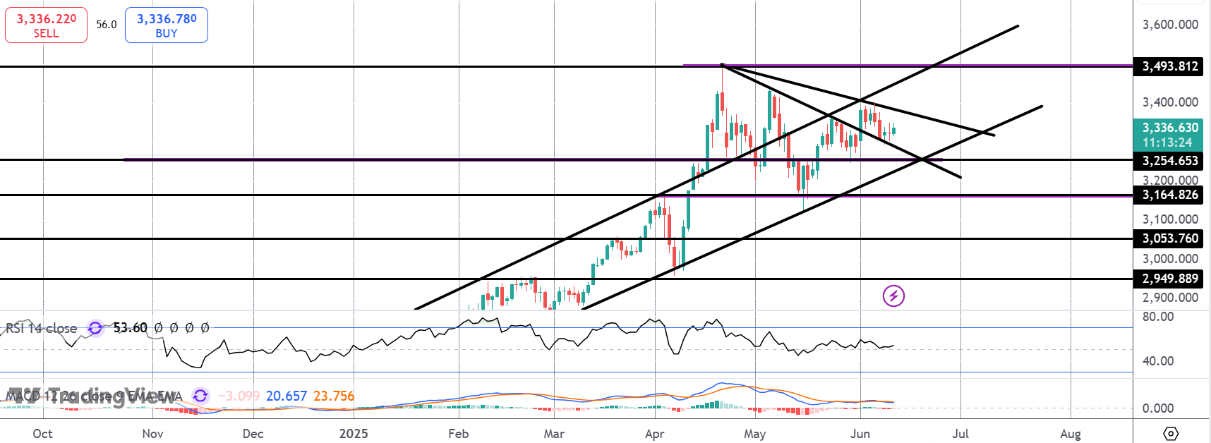
Task: Click the Mar label on time axis
Action: coord(554,434)
